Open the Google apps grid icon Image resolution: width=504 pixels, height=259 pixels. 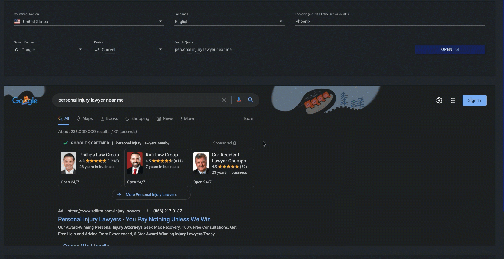tap(453, 100)
